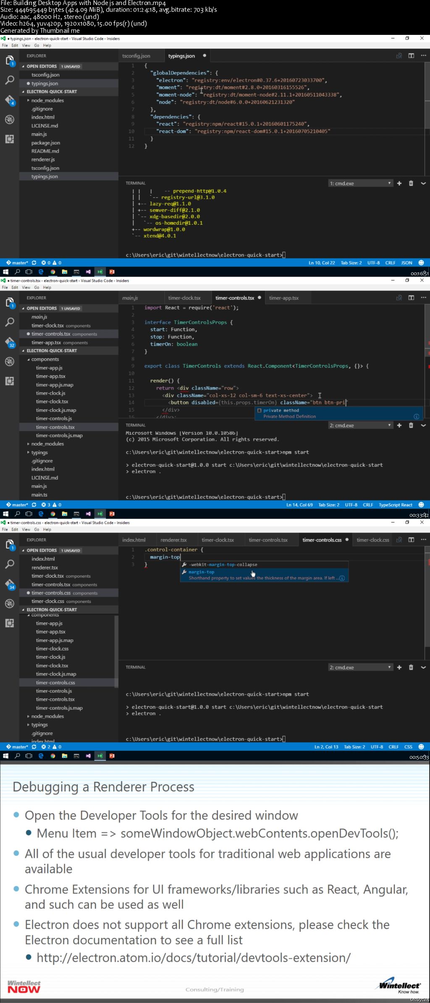Screen dimensions: 430x1003
Task: Open Git view with 34 badge
Action: (x=10, y=584)
